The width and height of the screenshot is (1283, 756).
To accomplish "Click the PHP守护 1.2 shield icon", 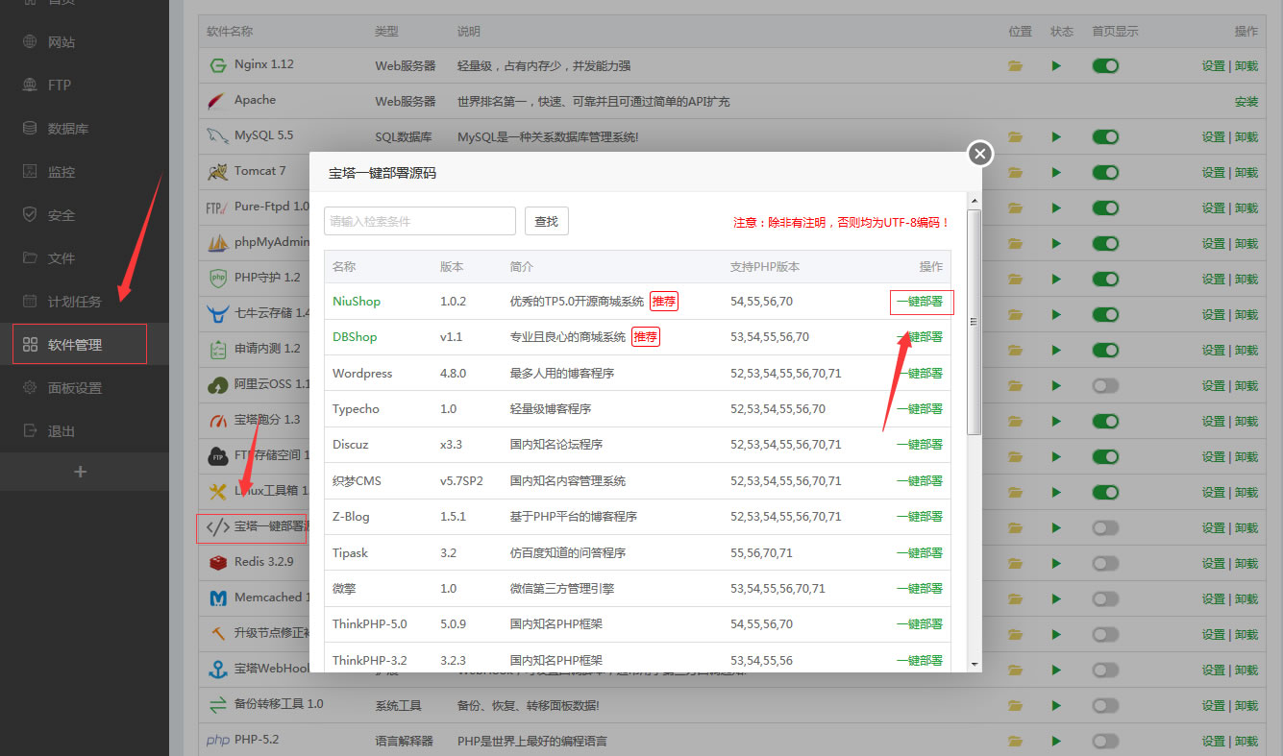I will (217, 279).
